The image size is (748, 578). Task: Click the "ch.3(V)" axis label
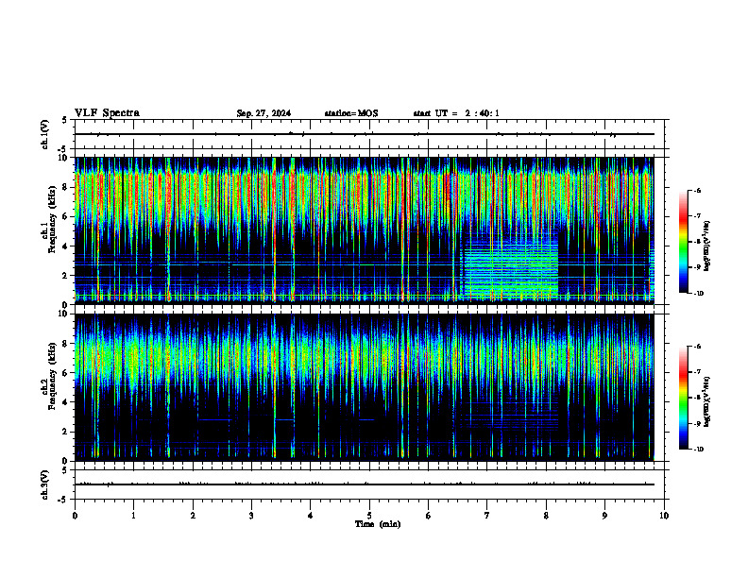coord(44,484)
